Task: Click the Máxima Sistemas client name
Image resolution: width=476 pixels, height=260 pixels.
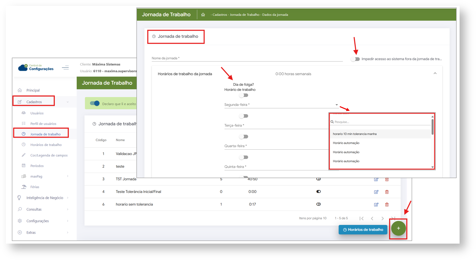Action: (106, 64)
